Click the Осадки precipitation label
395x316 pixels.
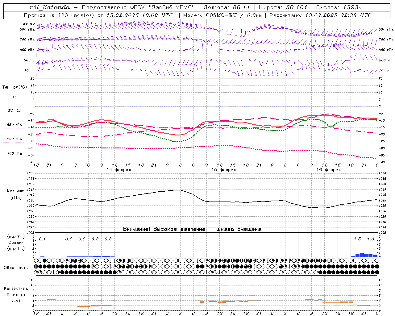(16, 243)
